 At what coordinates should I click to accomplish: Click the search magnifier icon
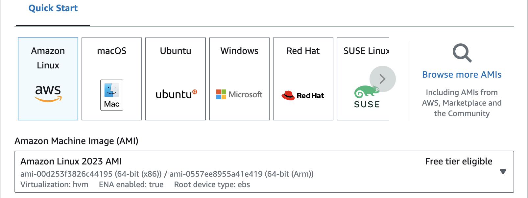point(462,53)
